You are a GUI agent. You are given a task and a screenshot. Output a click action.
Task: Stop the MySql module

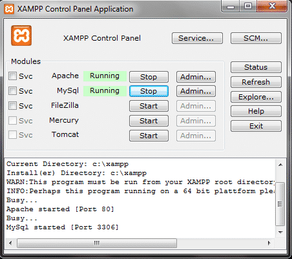(149, 91)
